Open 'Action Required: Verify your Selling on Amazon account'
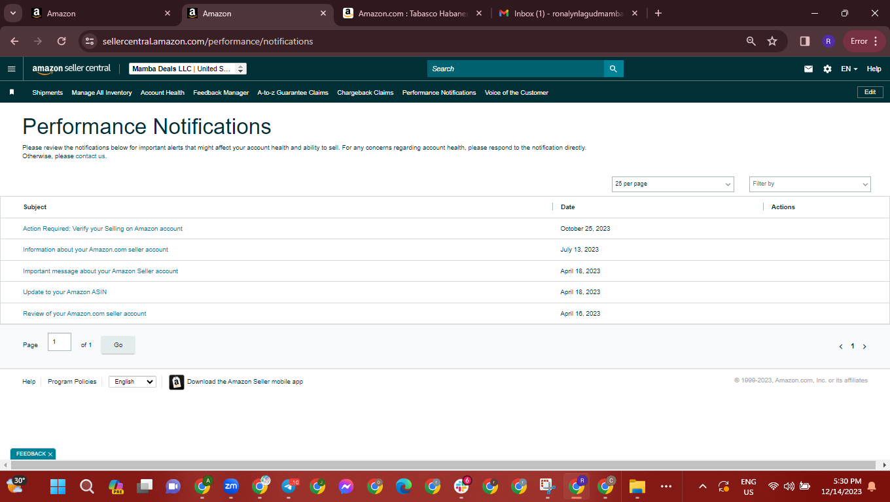 103,229
